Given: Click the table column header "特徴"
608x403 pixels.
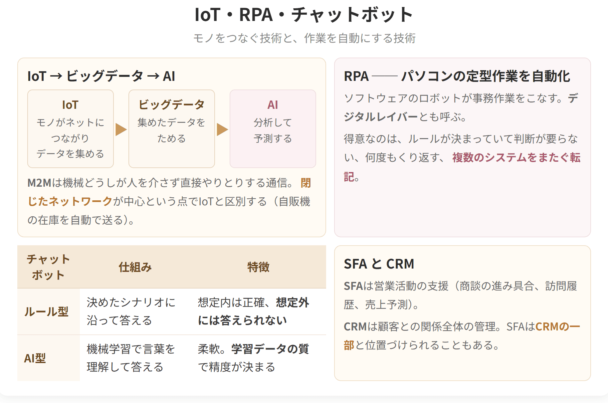Looking at the screenshot, I should tap(259, 267).
